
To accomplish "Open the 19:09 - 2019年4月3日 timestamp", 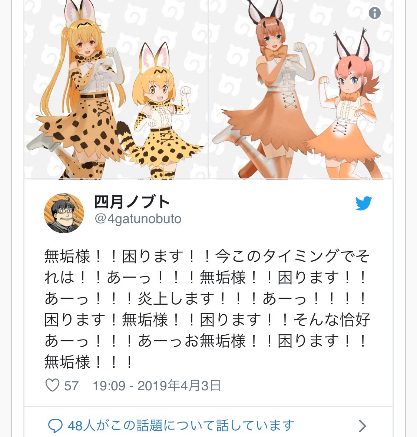I will pyautogui.click(x=157, y=386).
